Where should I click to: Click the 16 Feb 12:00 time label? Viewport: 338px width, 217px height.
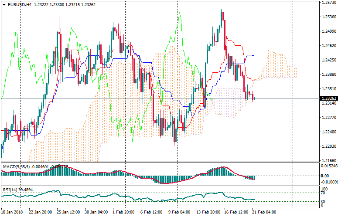coord(236,212)
